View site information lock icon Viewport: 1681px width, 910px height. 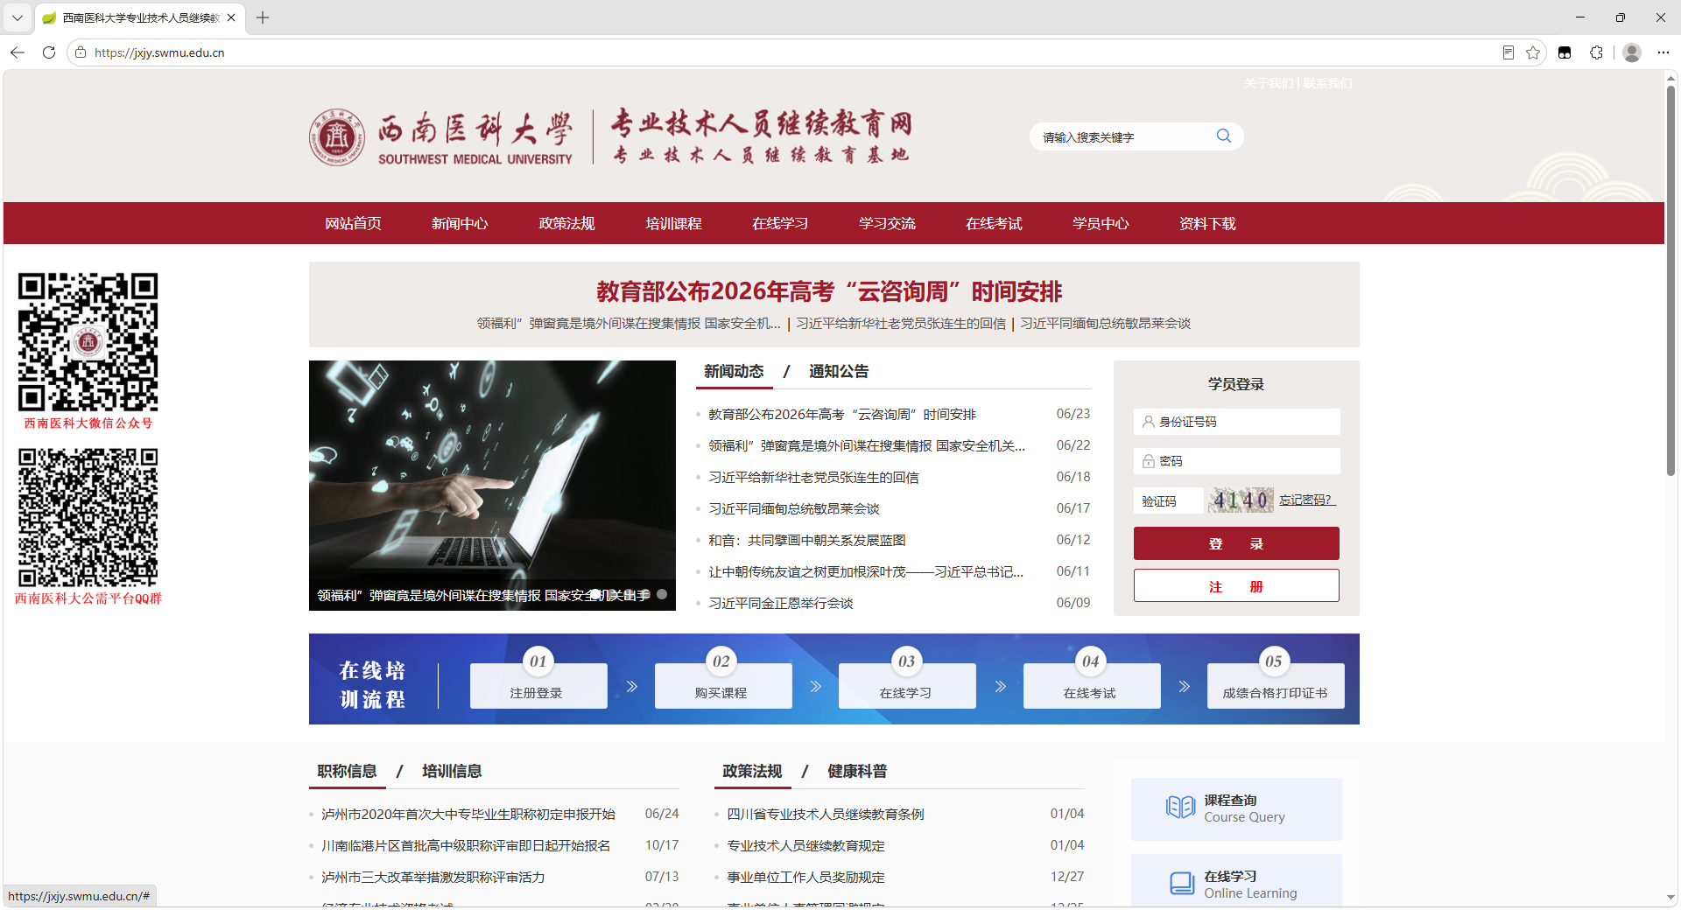[x=81, y=52]
